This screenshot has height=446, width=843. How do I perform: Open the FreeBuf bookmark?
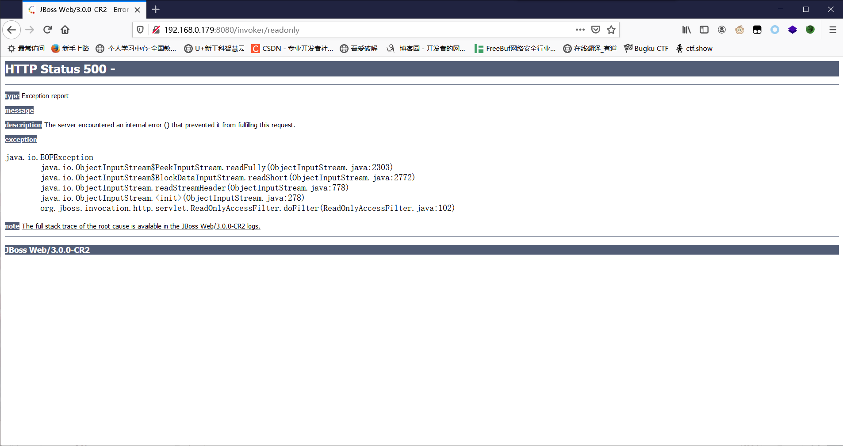[515, 49]
